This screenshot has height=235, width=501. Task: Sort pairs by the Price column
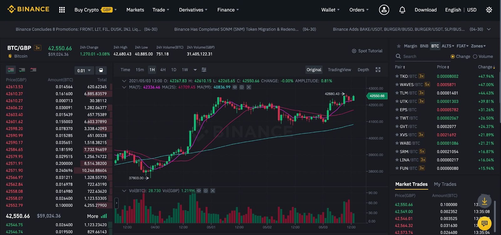pyautogui.click(x=443, y=67)
